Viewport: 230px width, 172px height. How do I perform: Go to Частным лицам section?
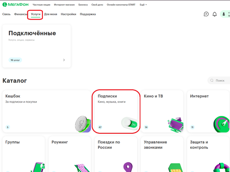[x=41, y=5]
